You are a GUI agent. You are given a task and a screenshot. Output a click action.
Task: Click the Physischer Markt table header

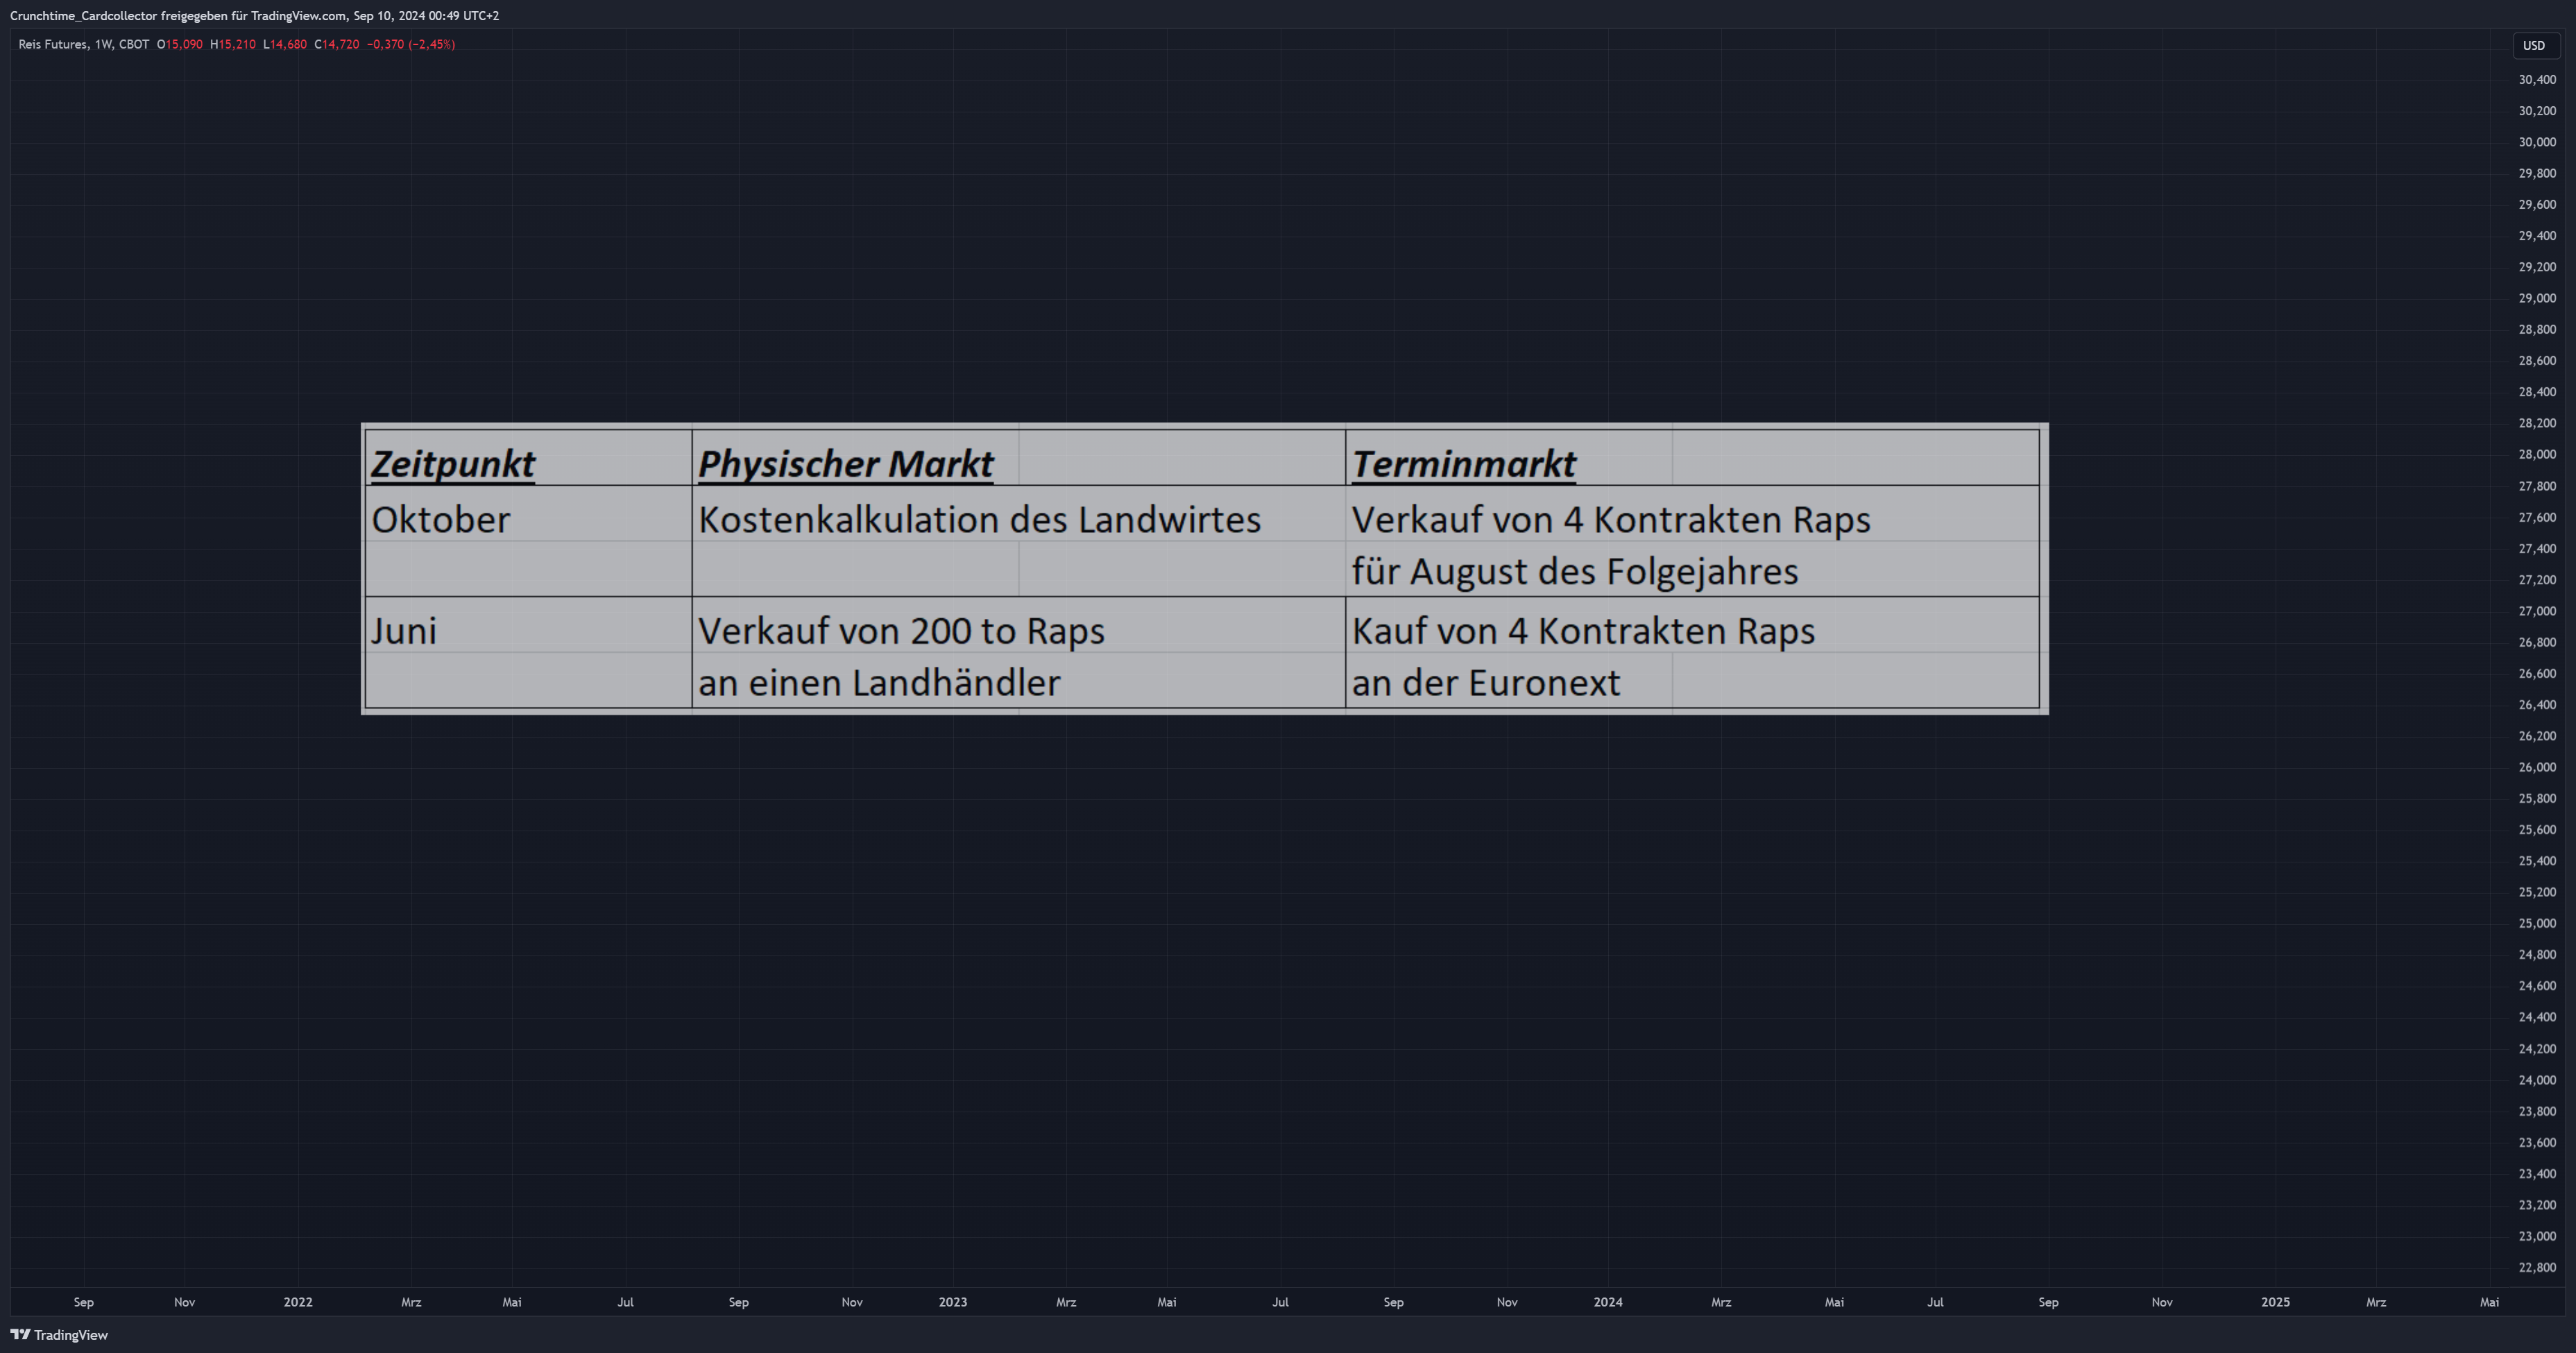pyautogui.click(x=846, y=463)
